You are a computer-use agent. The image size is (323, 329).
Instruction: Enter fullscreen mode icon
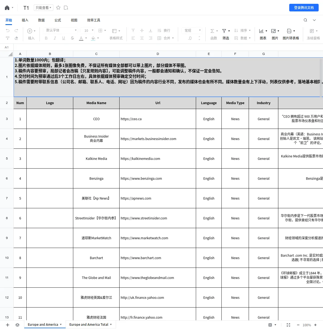click(x=288, y=325)
